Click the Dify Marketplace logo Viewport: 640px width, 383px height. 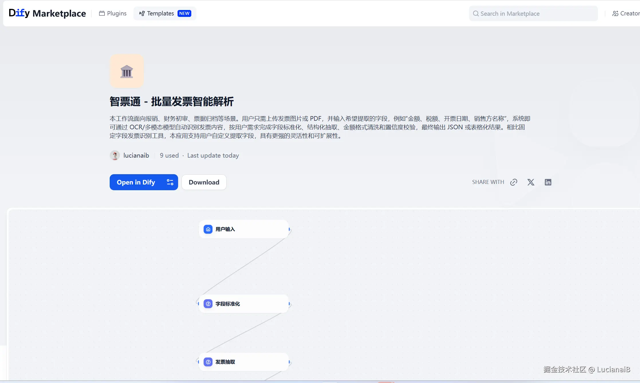point(47,13)
